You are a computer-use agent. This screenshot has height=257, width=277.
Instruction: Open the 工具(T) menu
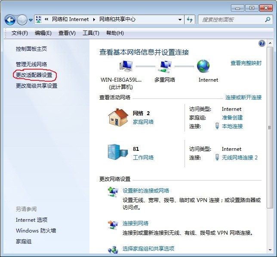click(91, 33)
